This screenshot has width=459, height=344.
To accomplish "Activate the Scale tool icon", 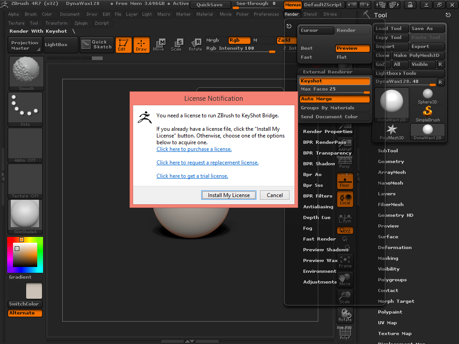I will click(x=177, y=45).
